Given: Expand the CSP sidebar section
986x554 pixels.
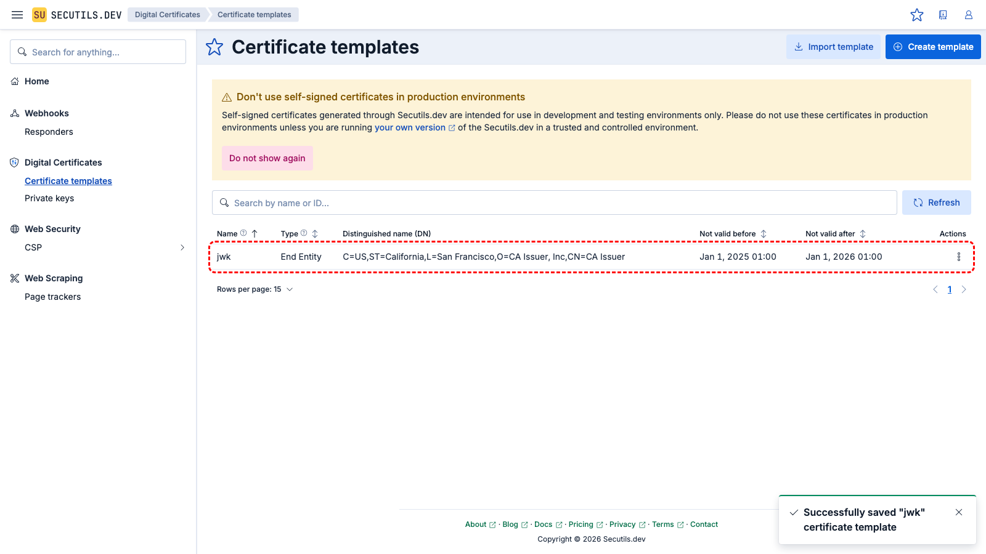Looking at the screenshot, I should point(182,247).
